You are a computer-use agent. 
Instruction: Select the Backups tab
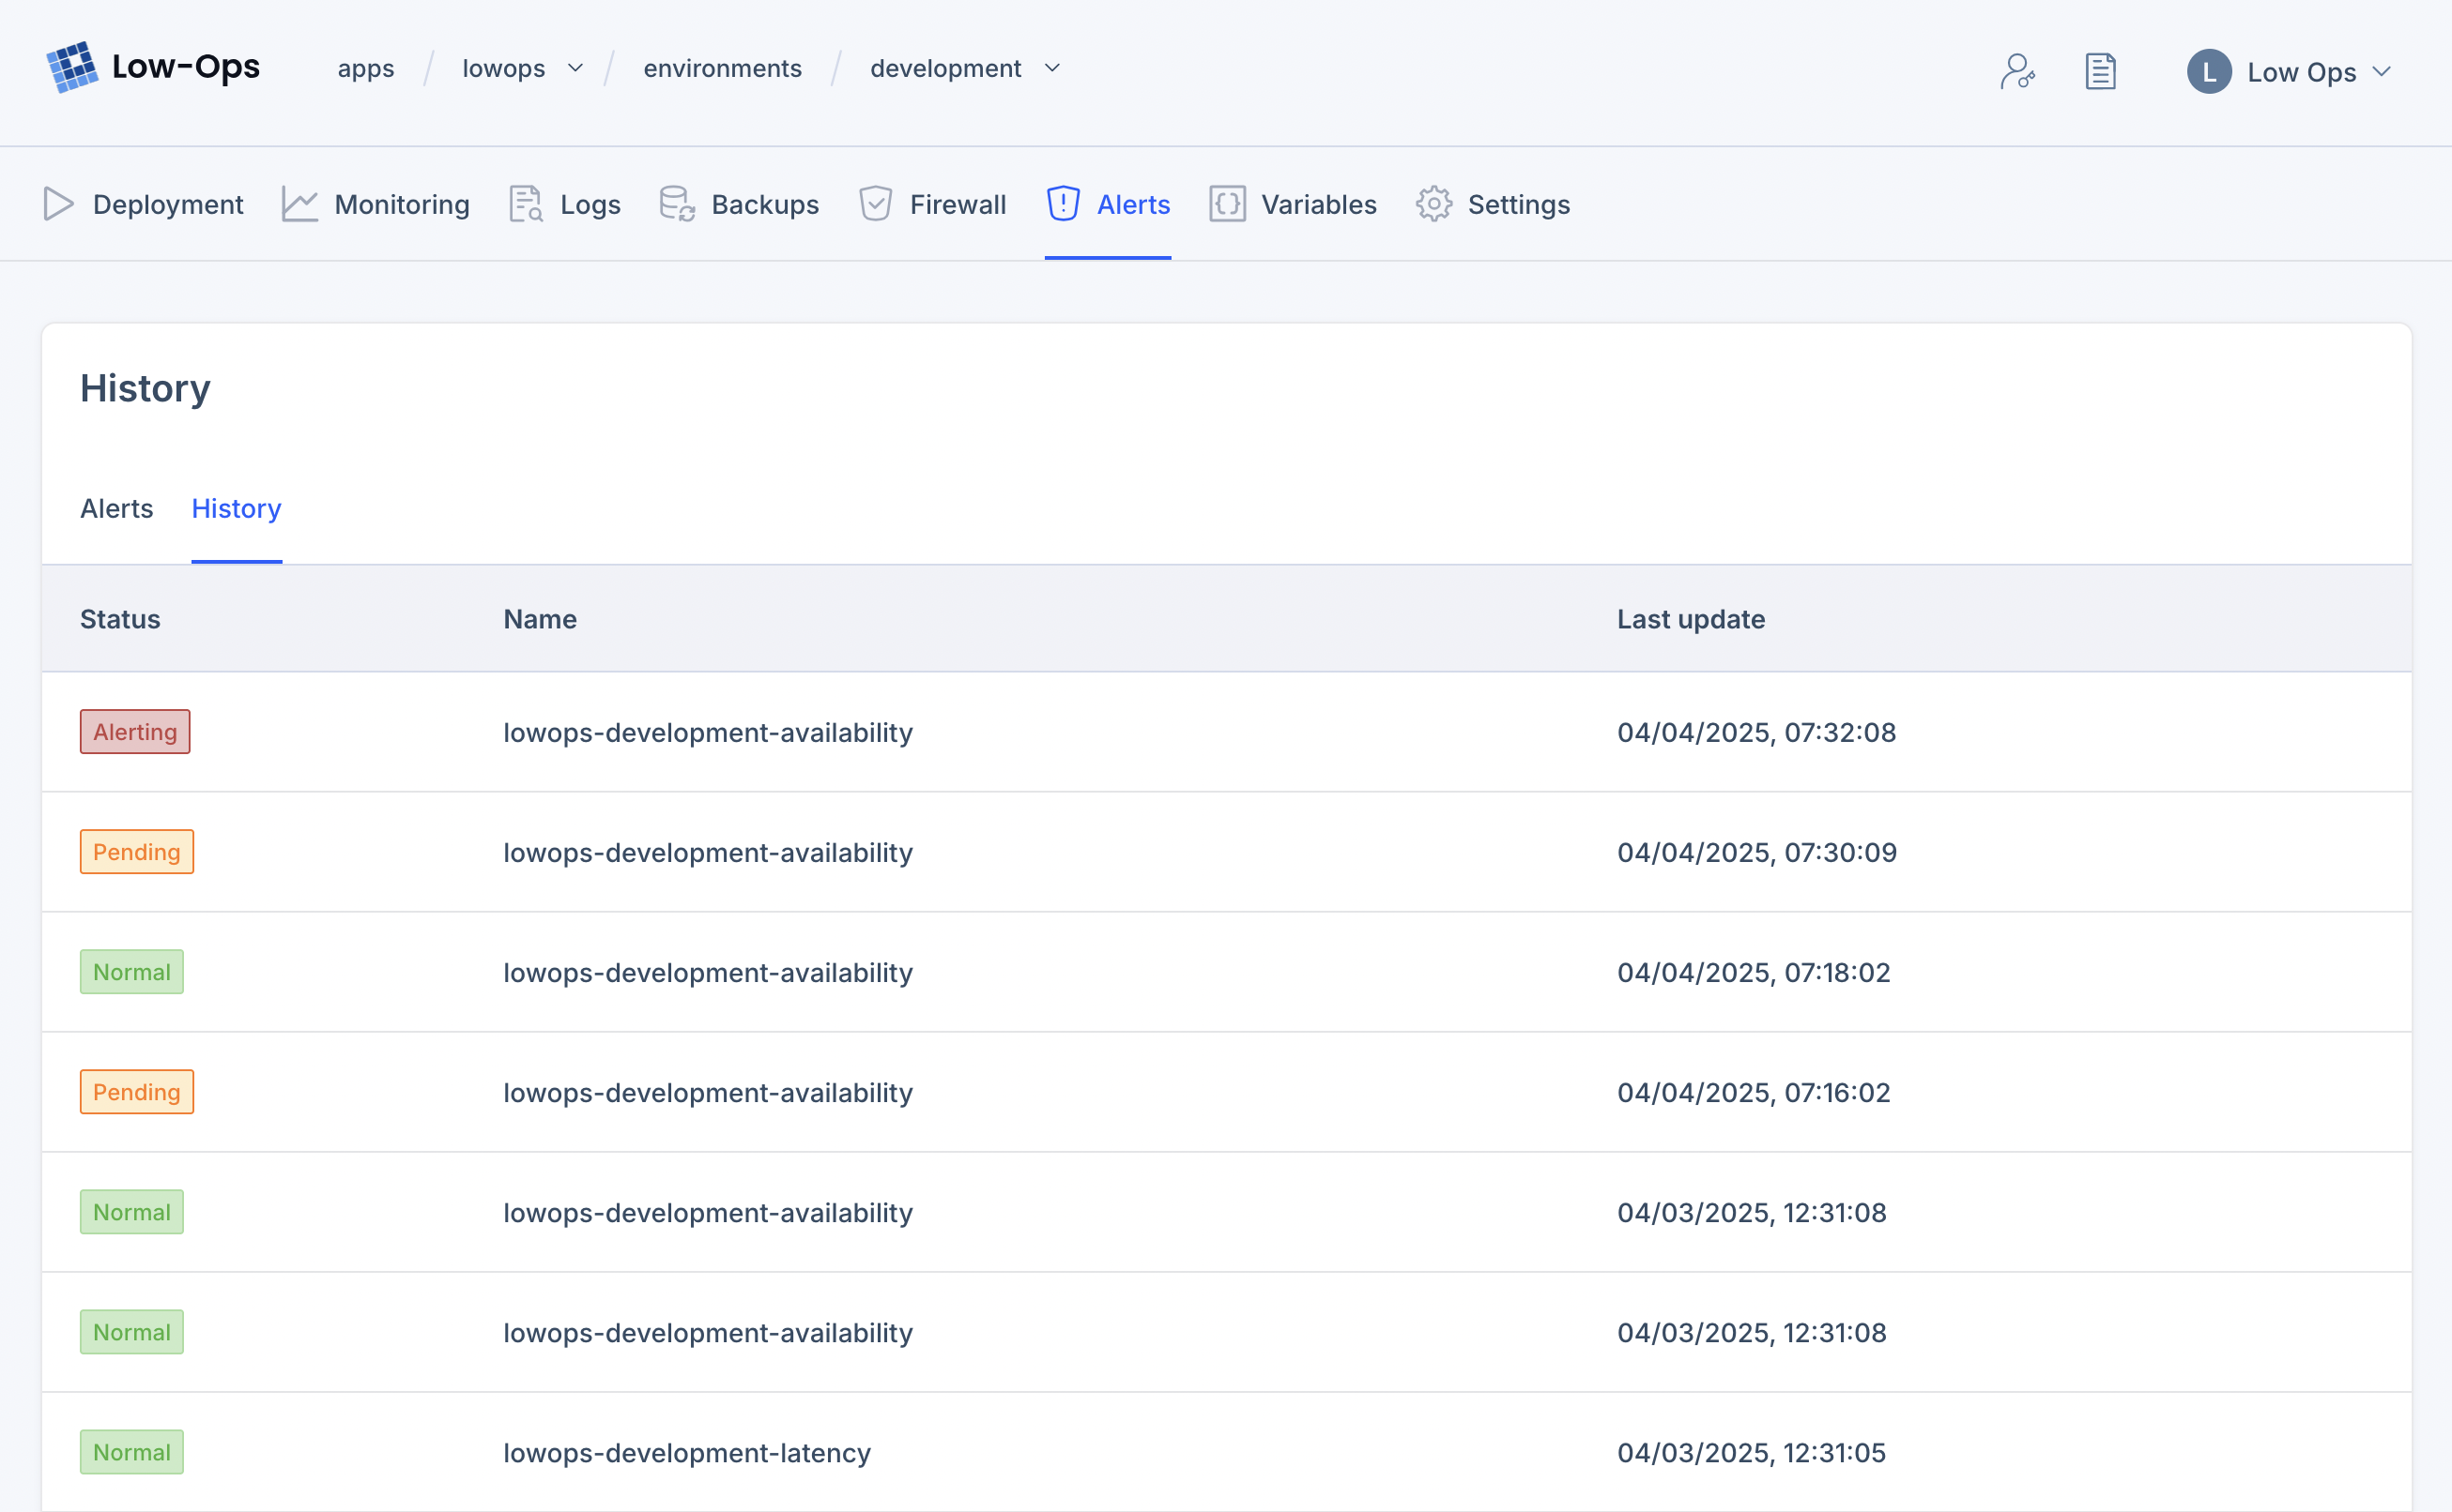pos(739,204)
